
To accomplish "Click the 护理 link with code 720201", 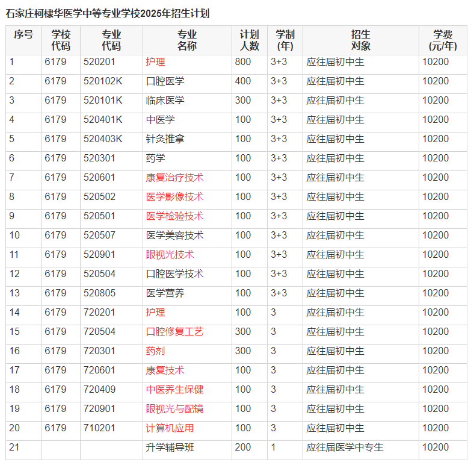I will pyautogui.click(x=155, y=313).
